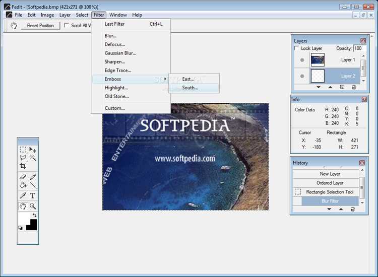Screen dimensions: 378x277
Task: Select the rectangle selection tool in toolbox
Action: pos(23,150)
